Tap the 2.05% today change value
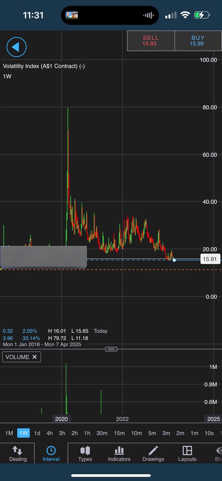The image size is (222, 481). (x=30, y=331)
